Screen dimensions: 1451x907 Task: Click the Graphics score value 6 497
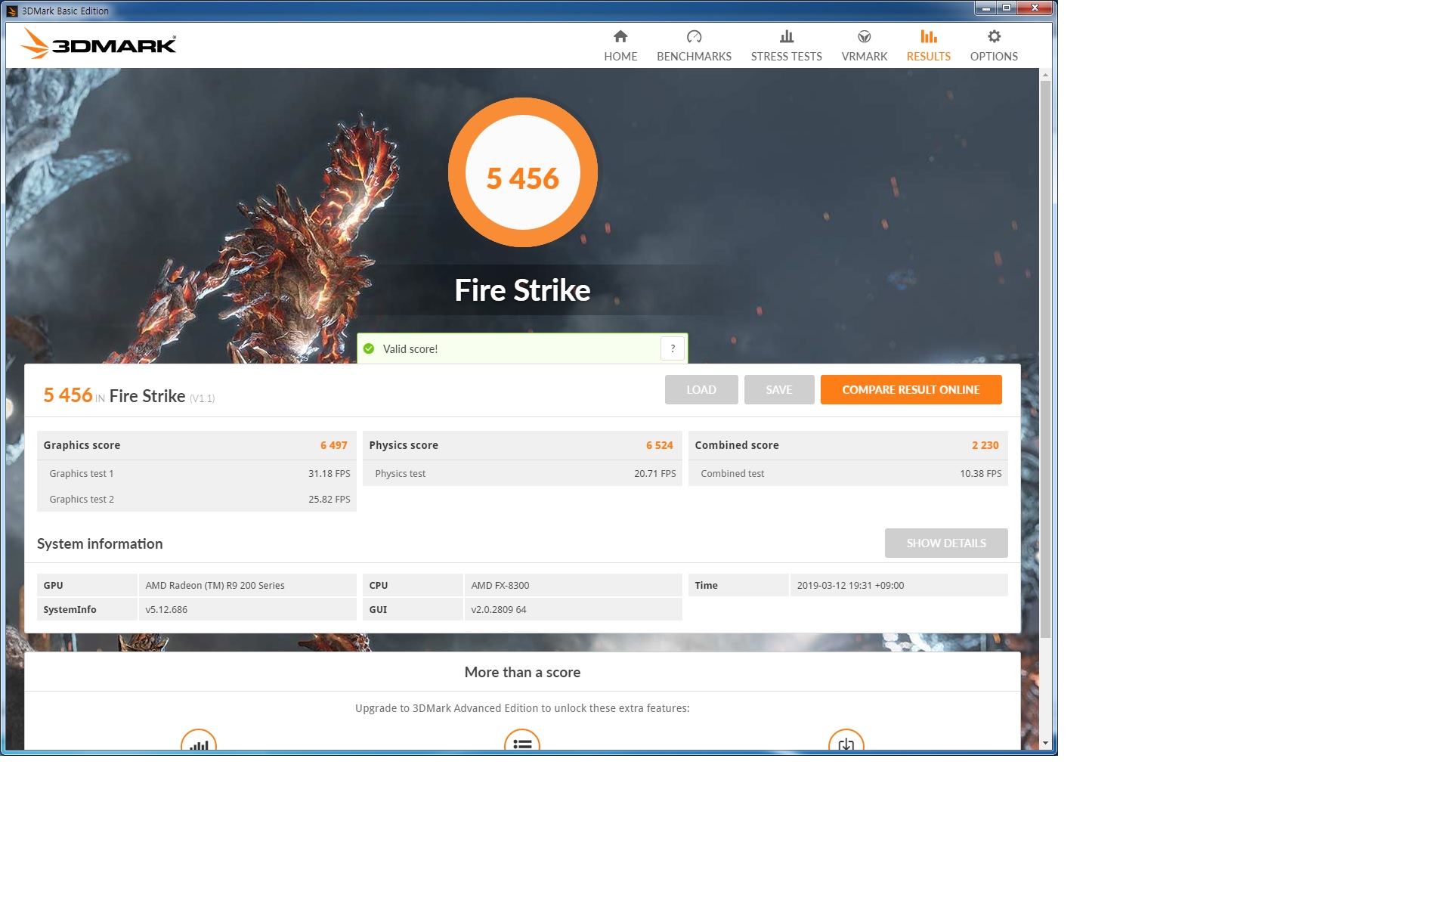point(333,445)
